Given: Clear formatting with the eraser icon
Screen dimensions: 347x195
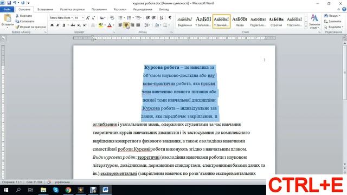Looking at the screenshot, I should coord(112,18).
